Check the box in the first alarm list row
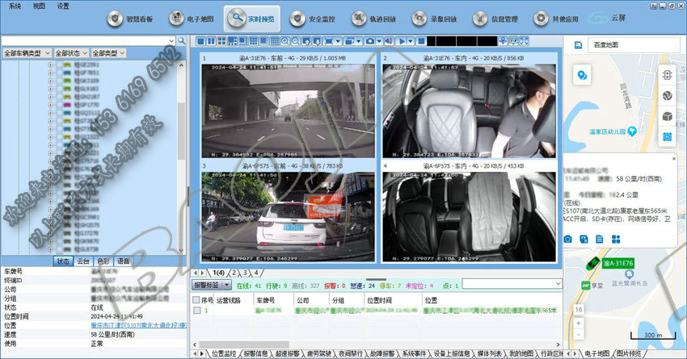The height and width of the screenshot is (359, 687). 196,311
